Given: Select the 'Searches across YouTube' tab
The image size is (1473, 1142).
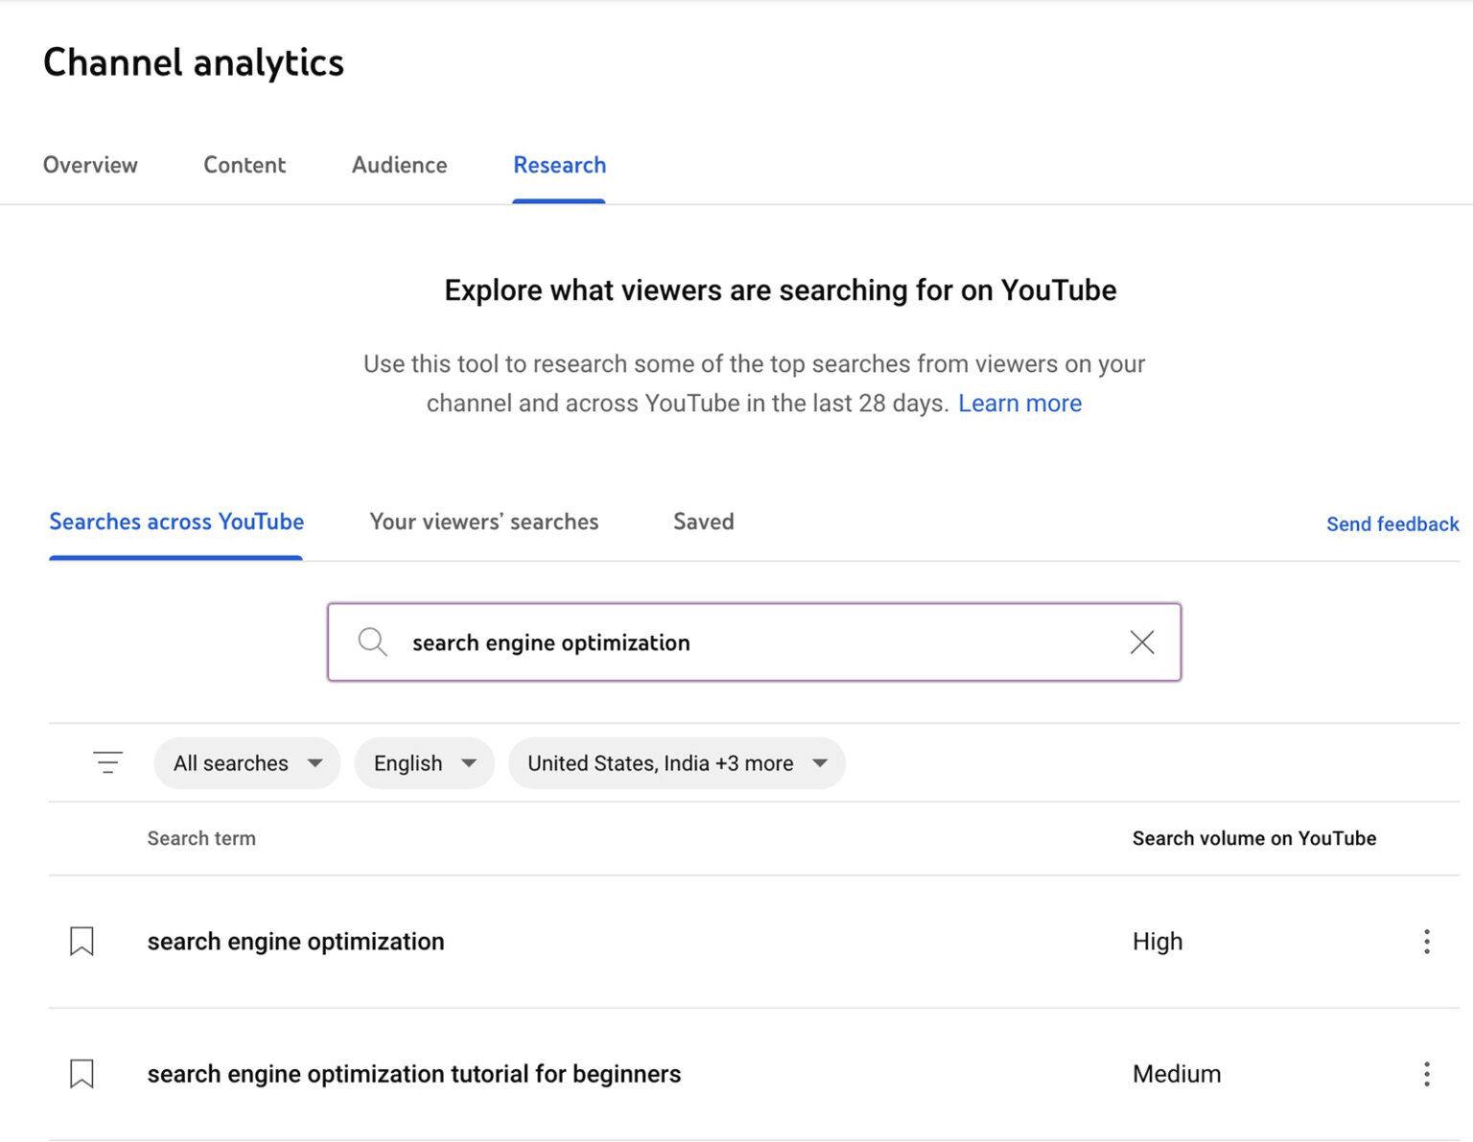Looking at the screenshot, I should pos(176,522).
